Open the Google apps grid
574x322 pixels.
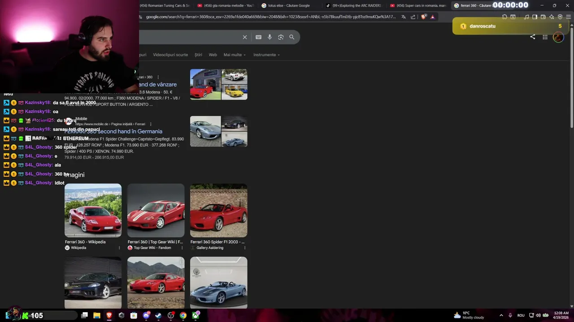pos(545,37)
